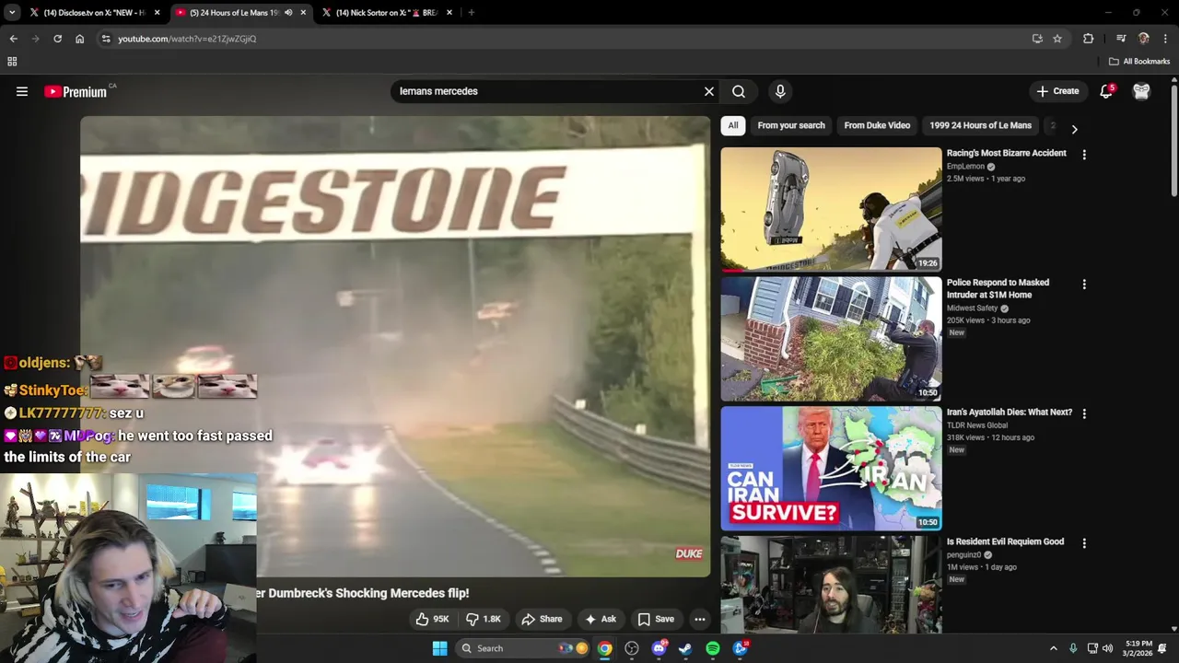Image resolution: width=1179 pixels, height=663 pixels.
Task: Click the Chrome address bar URL
Action: point(187,39)
